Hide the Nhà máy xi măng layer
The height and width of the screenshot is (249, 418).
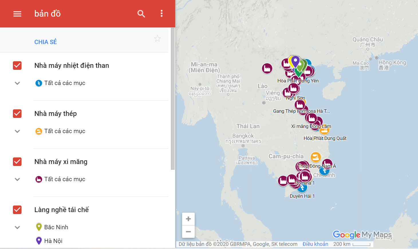tap(17, 162)
